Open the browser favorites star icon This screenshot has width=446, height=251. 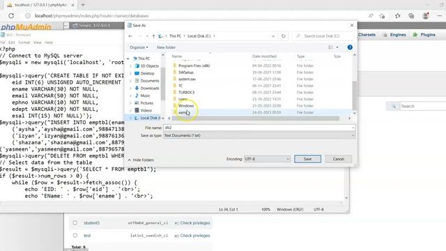398,15
